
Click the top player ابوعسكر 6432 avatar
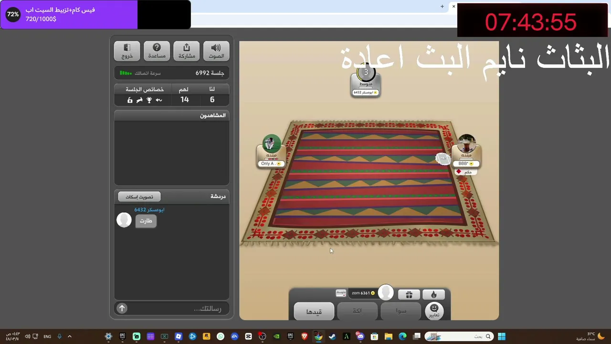click(366, 73)
